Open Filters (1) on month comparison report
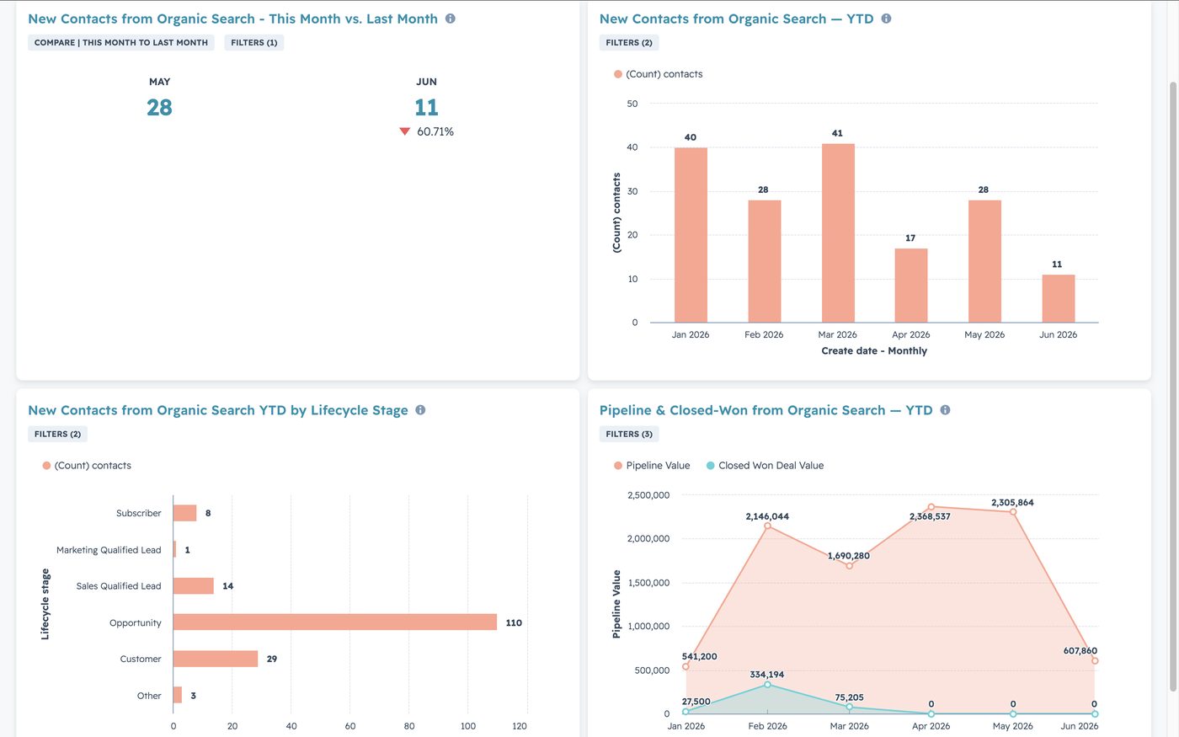Screen dimensions: 1179x737 coord(254,43)
